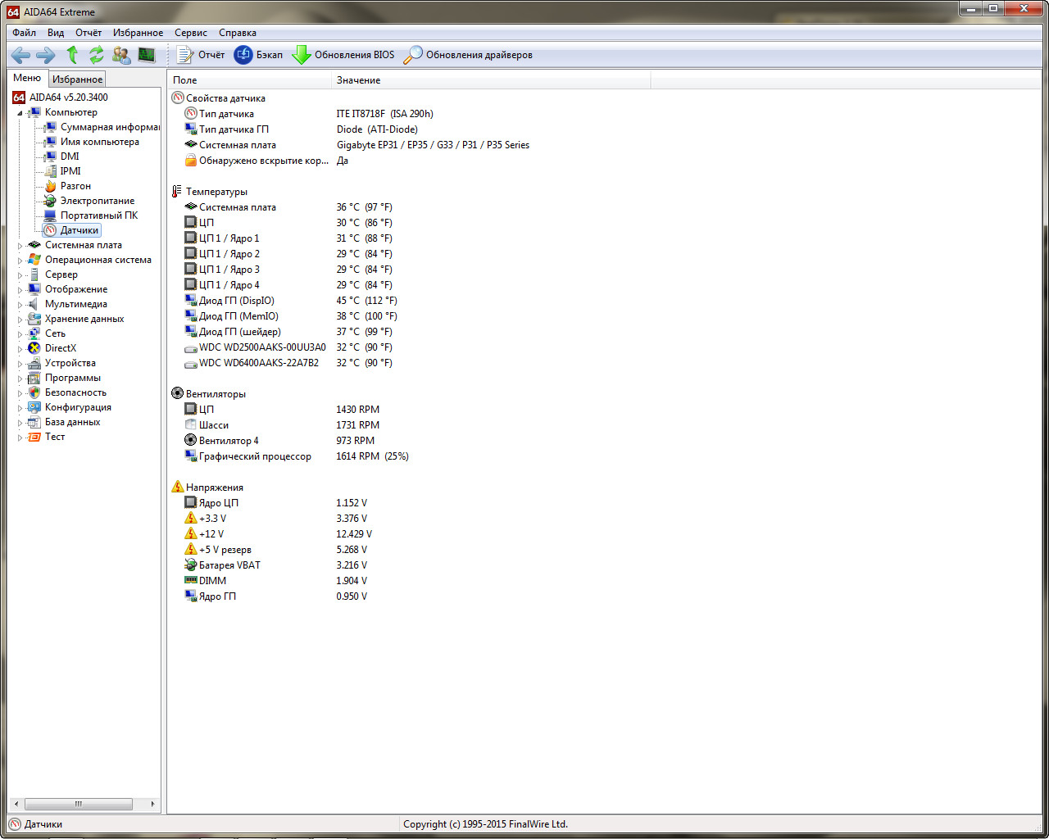Image resolution: width=1049 pixels, height=839 pixels.
Task: Click the sidebar scrollbar left arrow
Action: [x=16, y=804]
